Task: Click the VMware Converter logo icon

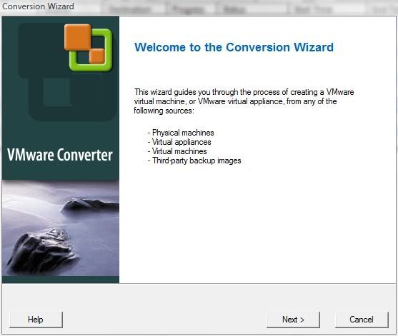Action: (88, 48)
